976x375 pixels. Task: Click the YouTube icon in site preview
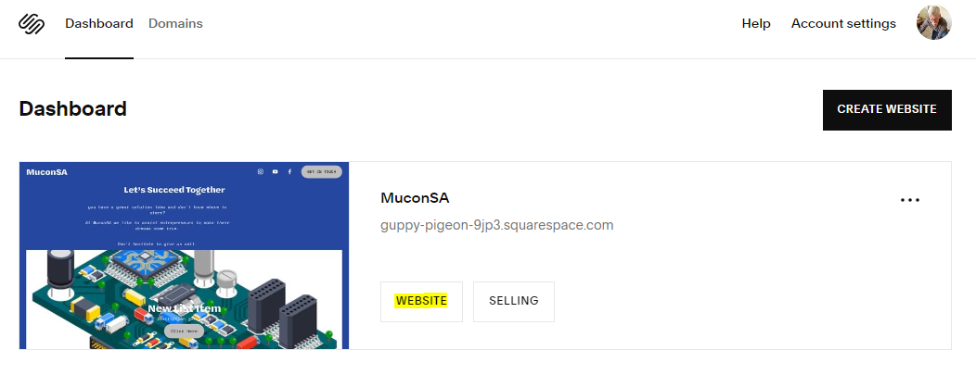276,172
